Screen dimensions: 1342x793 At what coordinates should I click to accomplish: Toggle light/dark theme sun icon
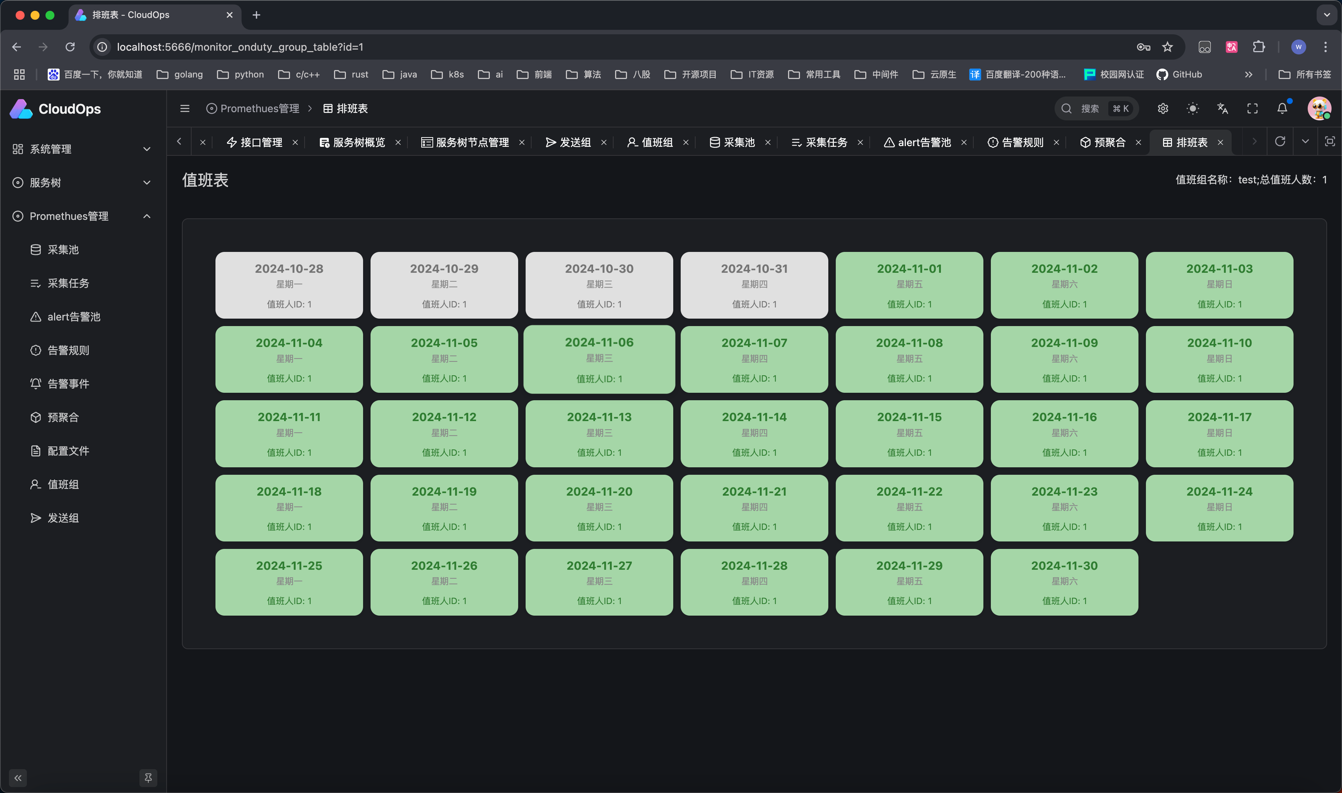click(x=1193, y=108)
